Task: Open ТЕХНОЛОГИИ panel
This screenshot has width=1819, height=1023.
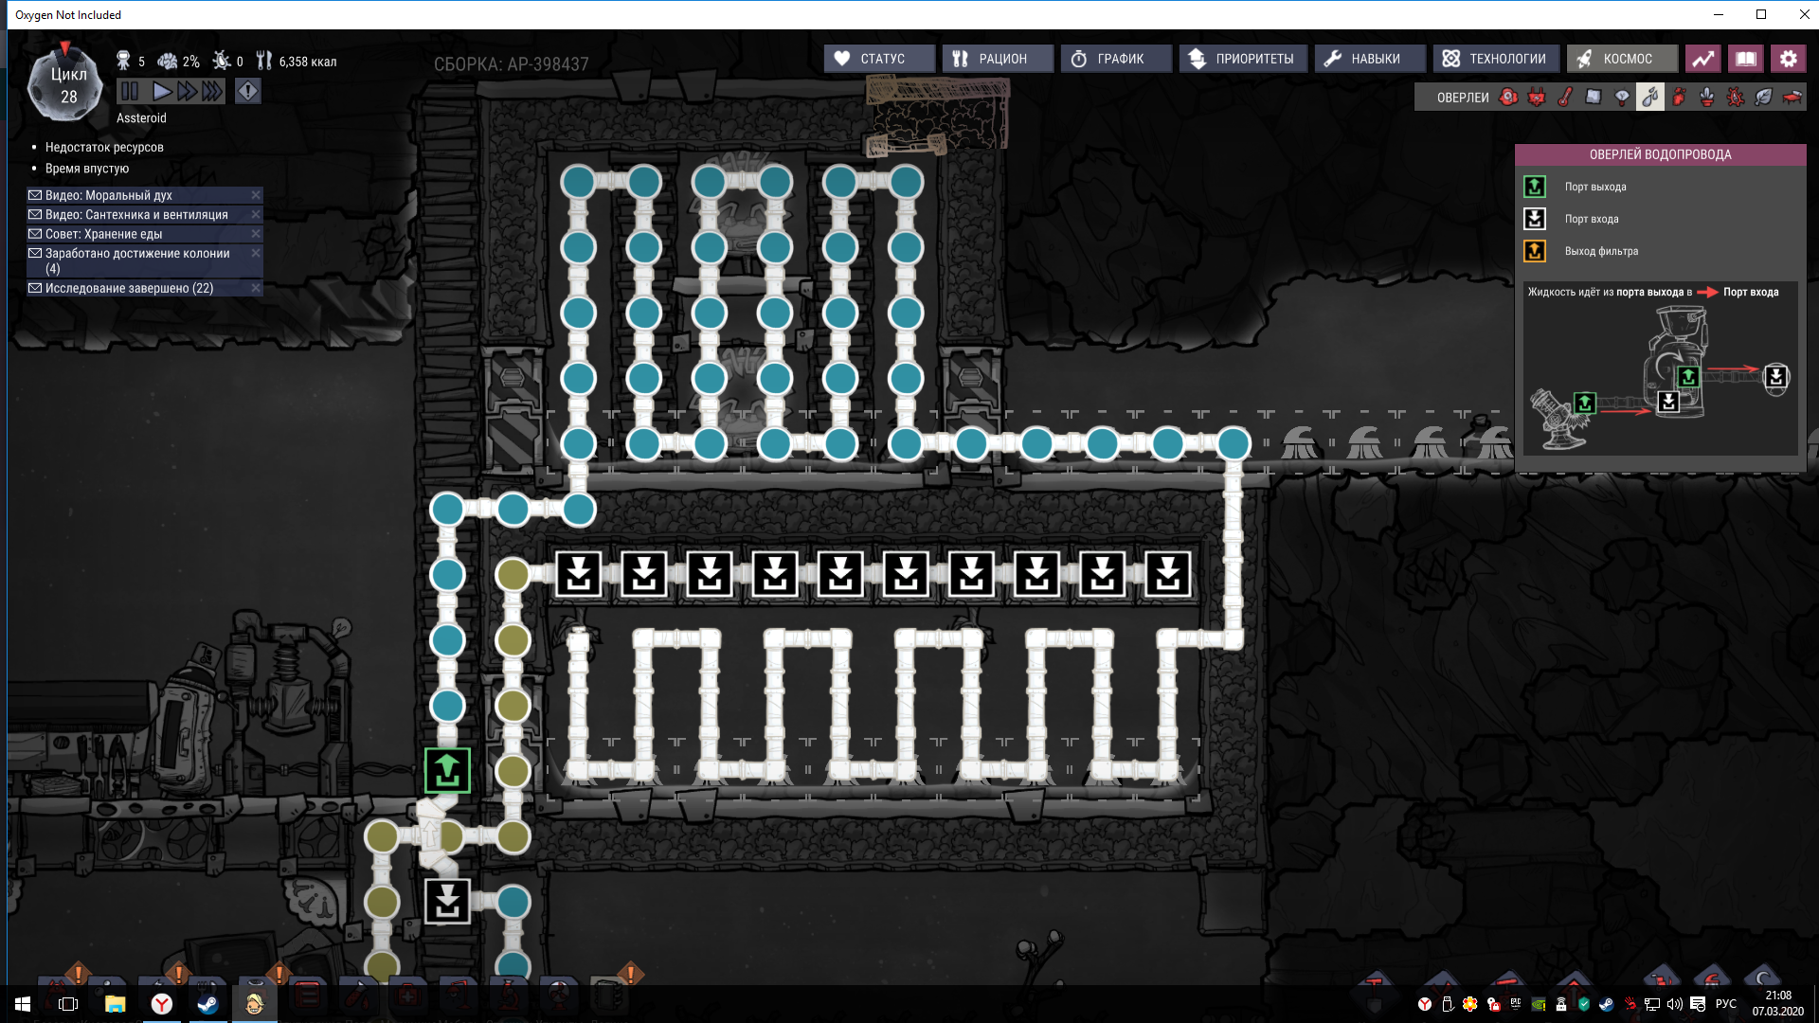Action: pyautogui.click(x=1501, y=59)
